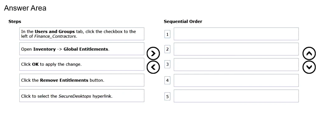Viewport: 317px width, 113px height.
Task: Click sequential order slot 1 box
Action: click(x=236, y=34)
